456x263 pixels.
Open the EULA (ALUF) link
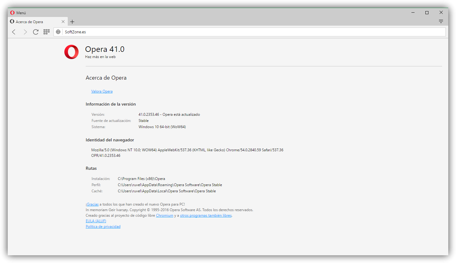[96, 221]
